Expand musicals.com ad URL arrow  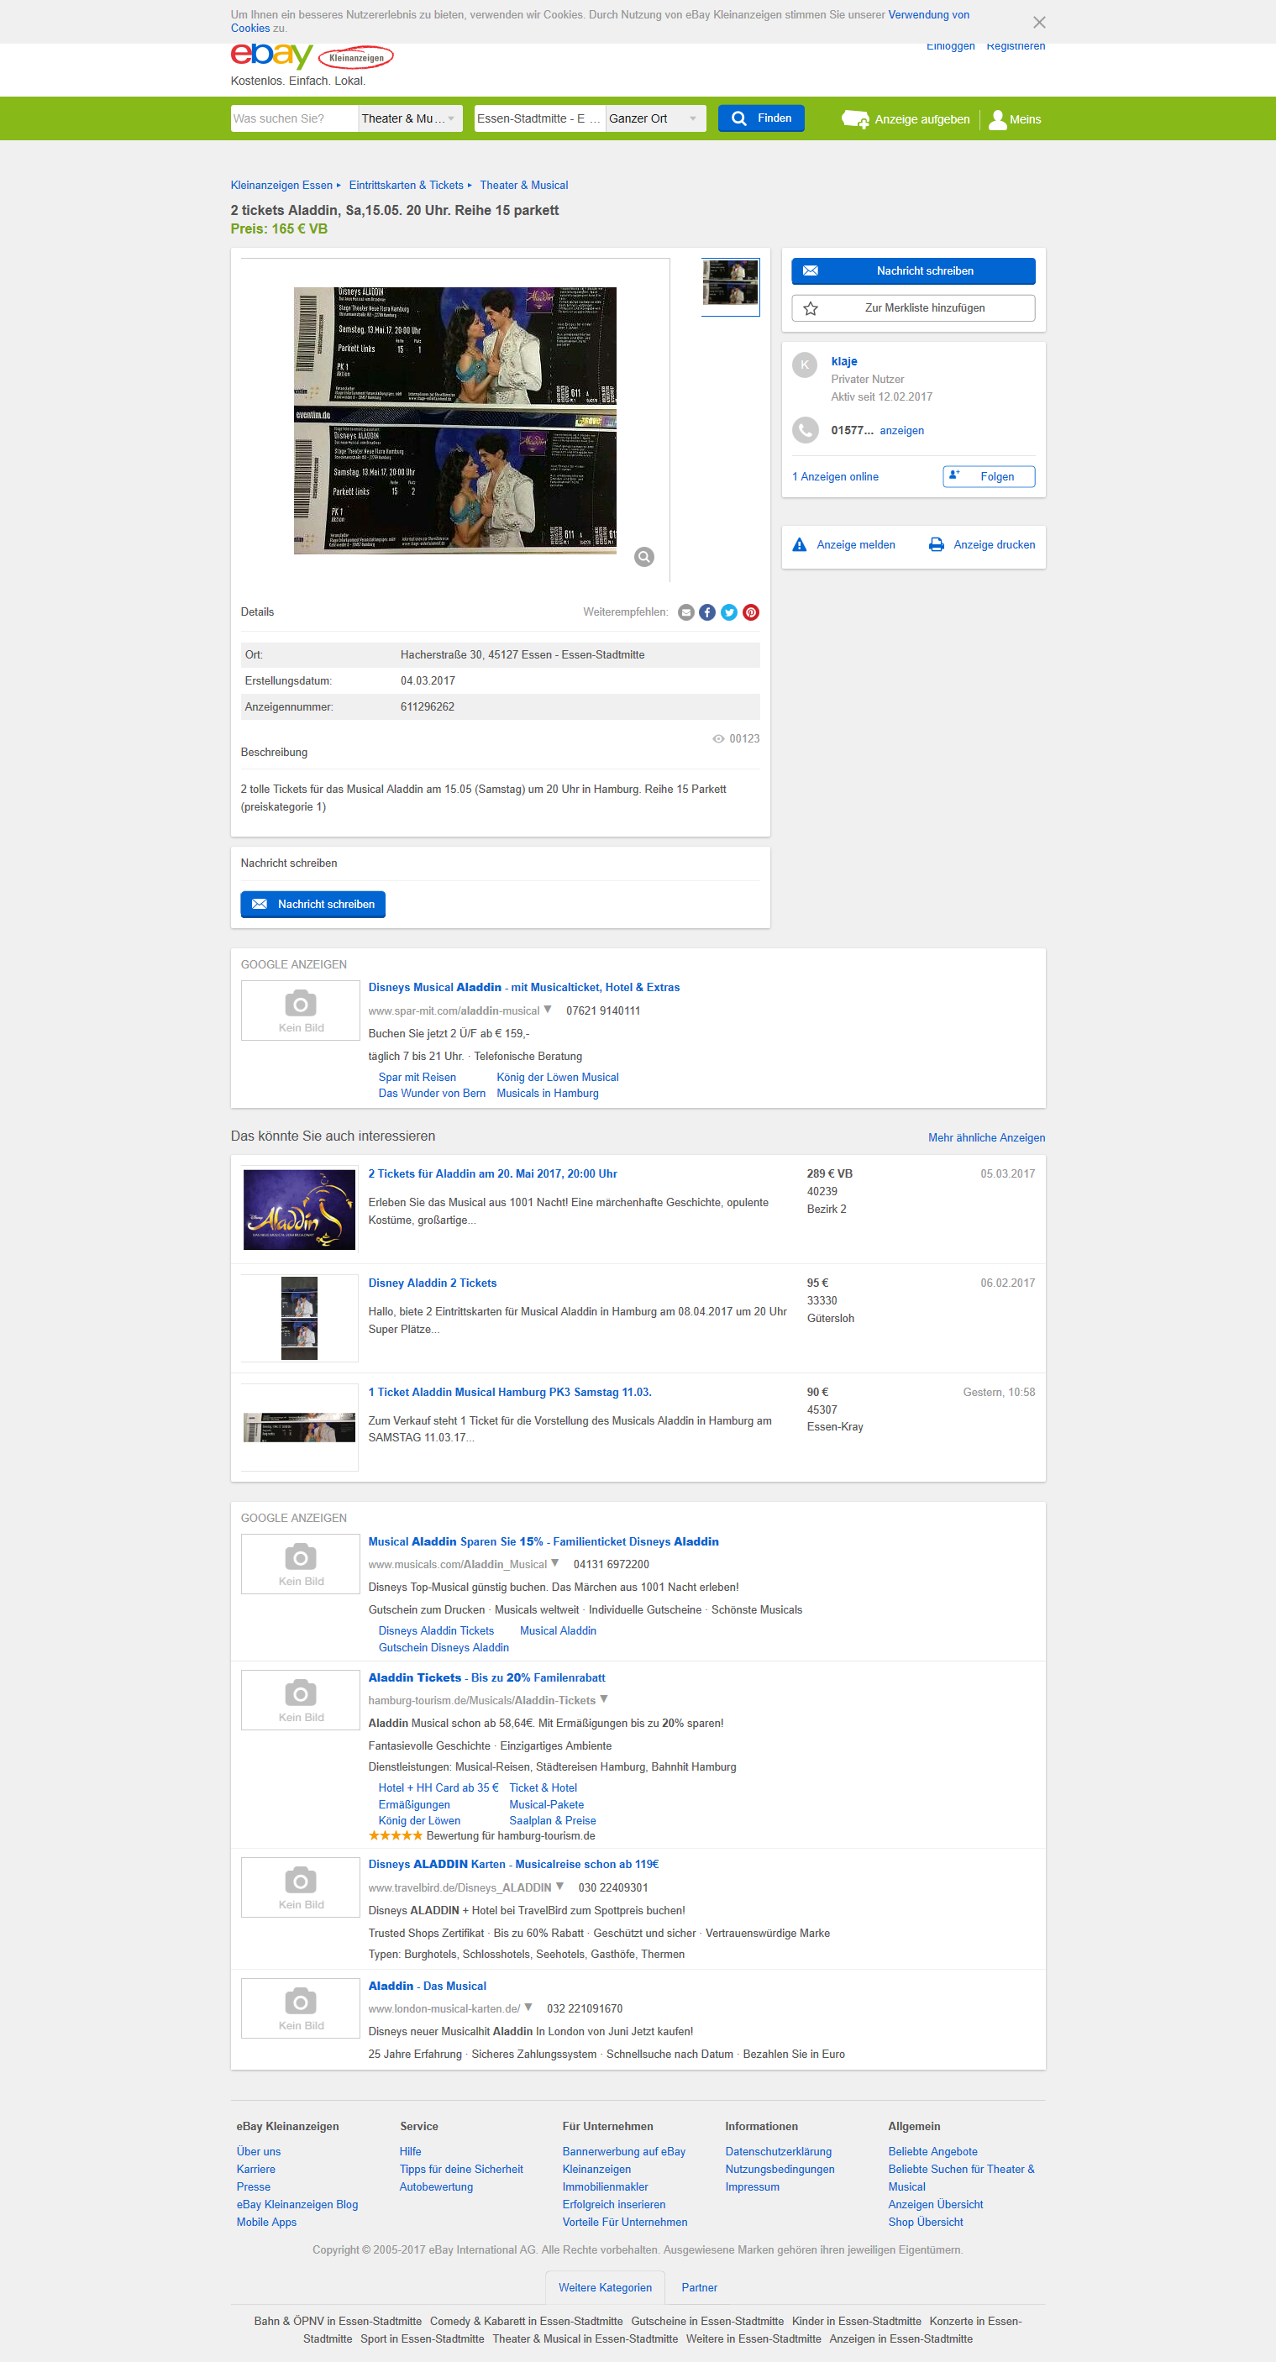[554, 1563]
